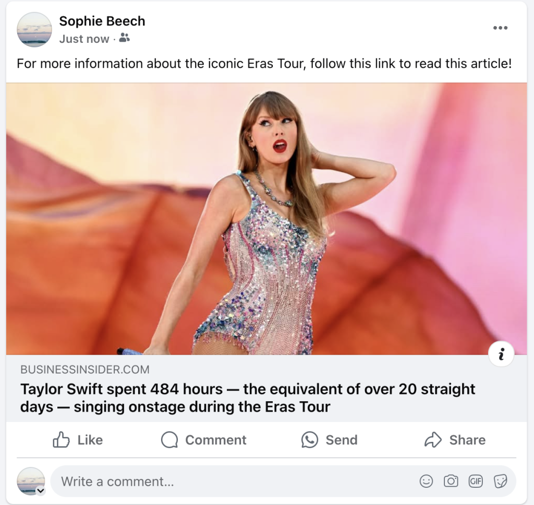Viewport: 534px width, 505px height.
Task: Click the post text about Eras Tour
Action: [264, 64]
